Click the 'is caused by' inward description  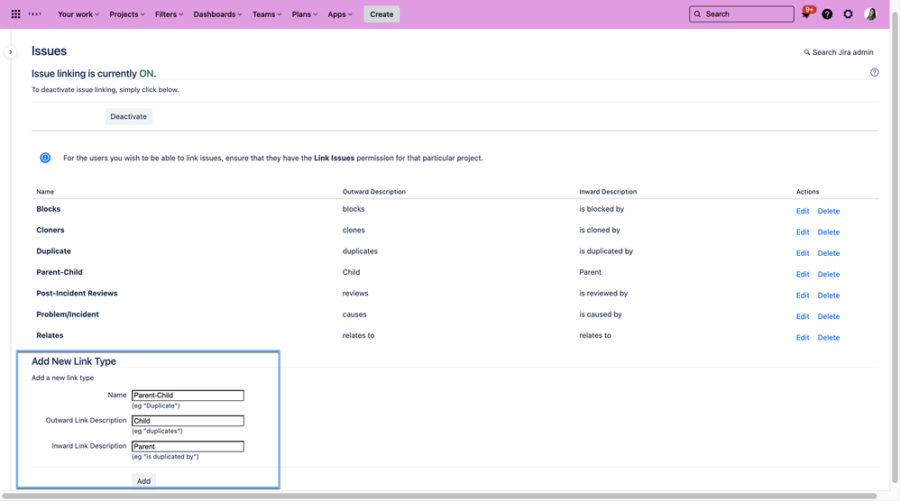(601, 314)
